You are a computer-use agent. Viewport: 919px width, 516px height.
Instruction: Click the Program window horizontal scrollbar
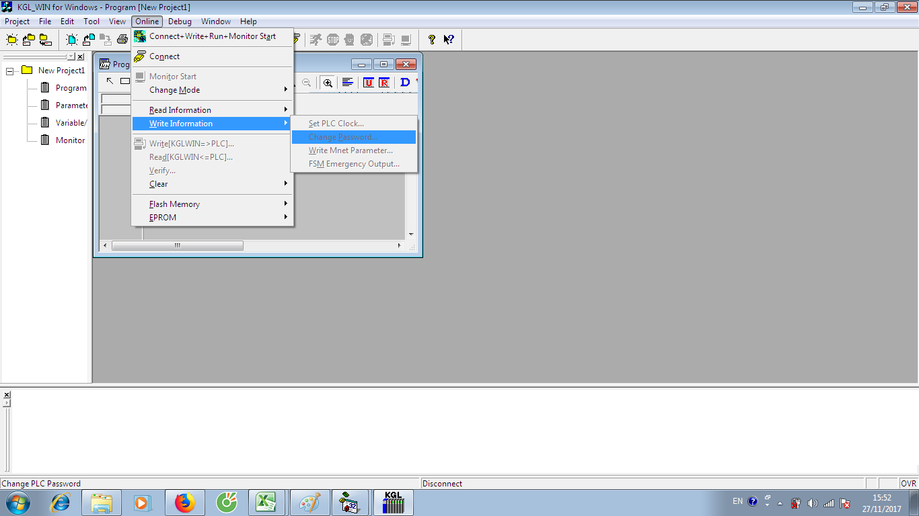coord(177,246)
